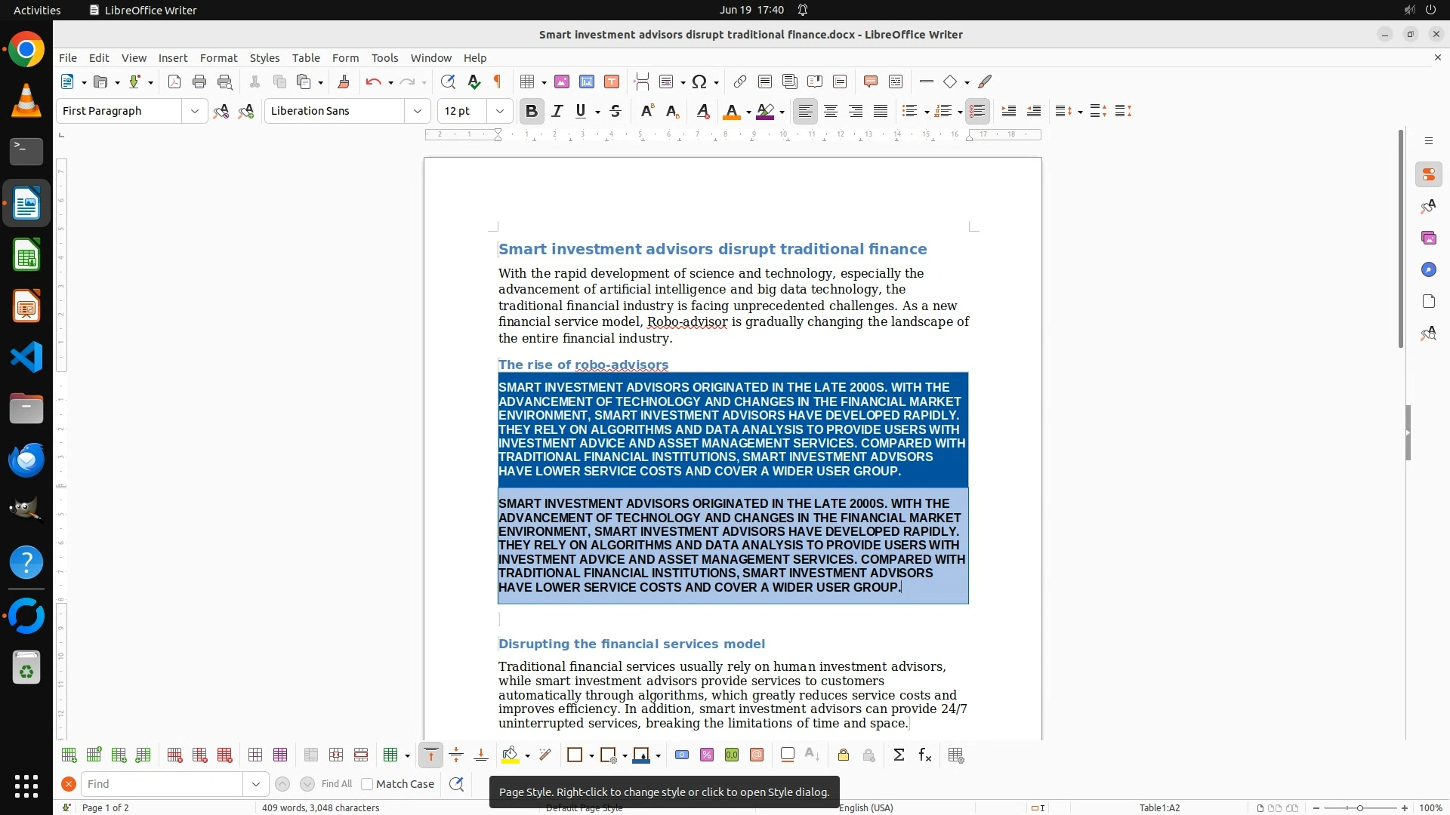Click the Insert Special Character omega icon
The height and width of the screenshot is (815, 1450).
(699, 81)
